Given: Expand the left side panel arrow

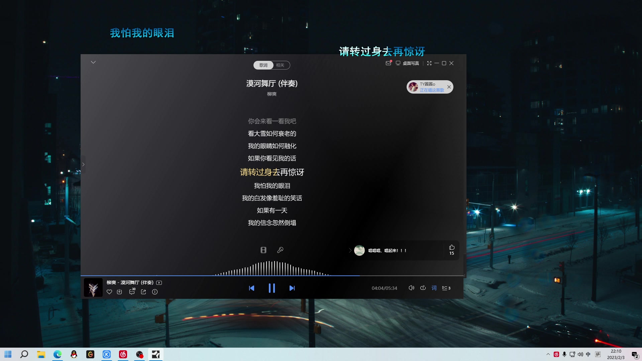Looking at the screenshot, I should 83,164.
